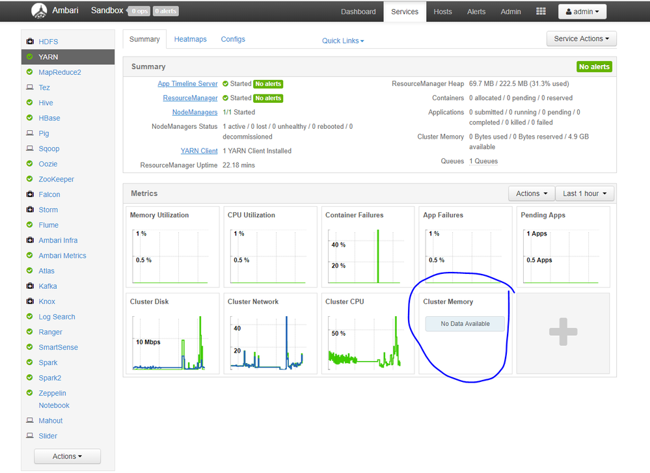The image size is (650, 473).
Task: Click the green status icon beside MapReduce2
Action: pyautogui.click(x=29, y=72)
